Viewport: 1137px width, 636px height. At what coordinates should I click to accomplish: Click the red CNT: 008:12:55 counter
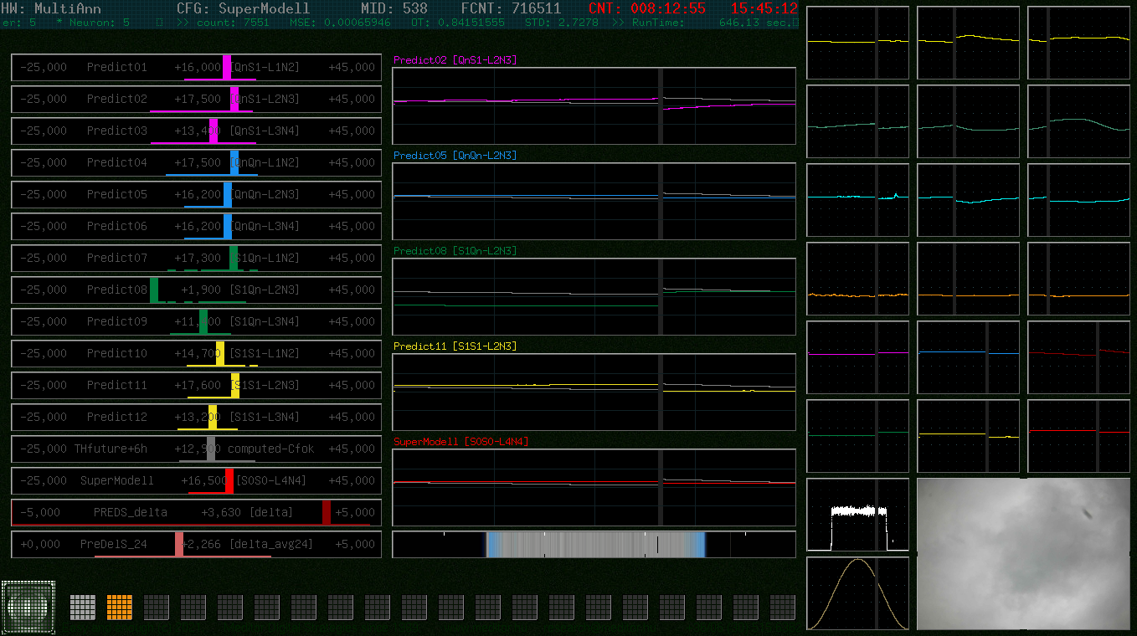(647, 8)
